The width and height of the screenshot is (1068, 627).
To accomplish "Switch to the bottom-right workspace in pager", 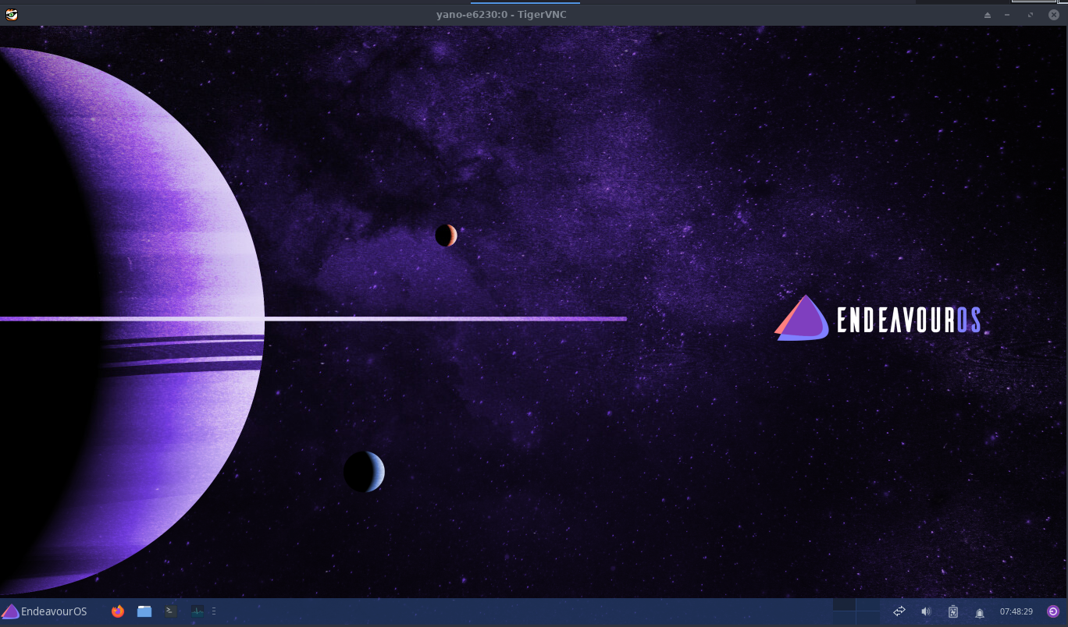I will 867,618.
